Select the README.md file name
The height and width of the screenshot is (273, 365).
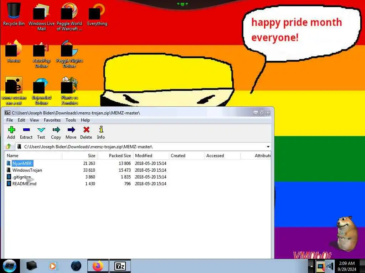pos(24,184)
